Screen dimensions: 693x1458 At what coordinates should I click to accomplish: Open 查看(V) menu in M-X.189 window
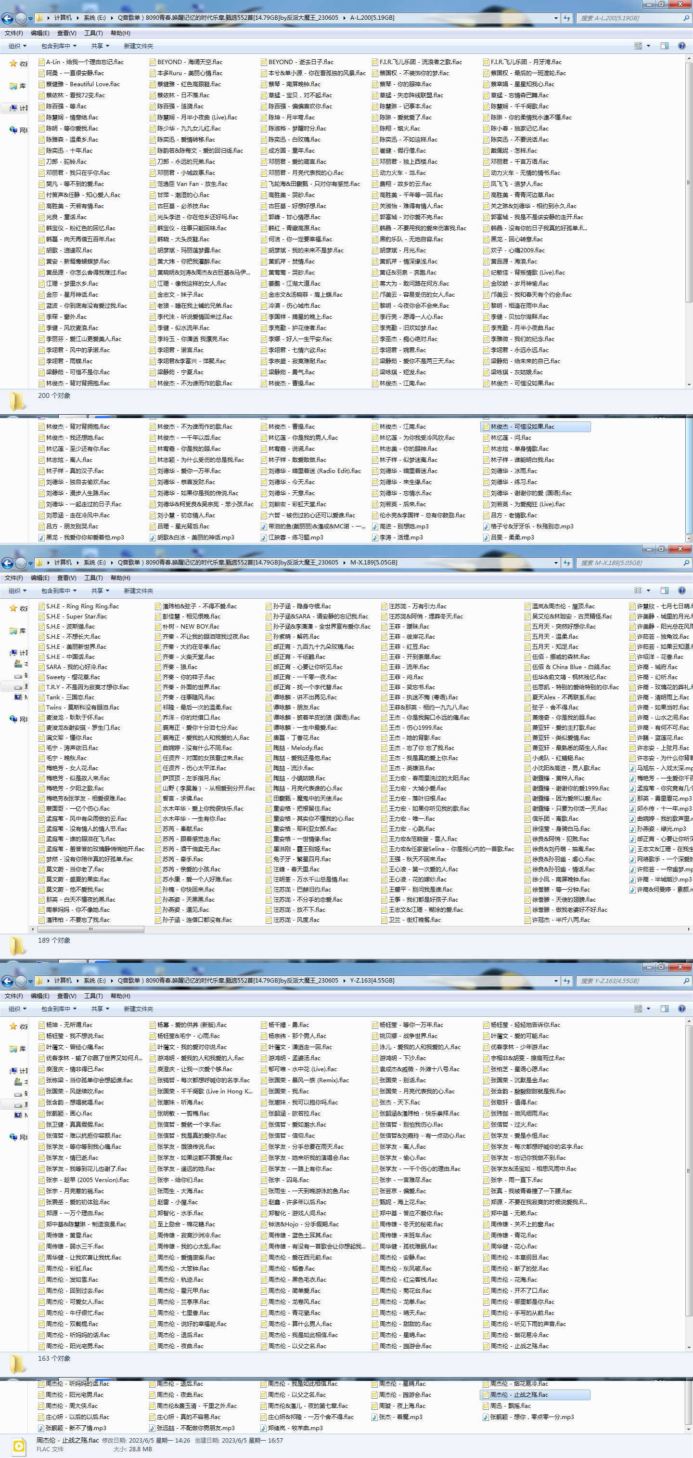tap(66, 578)
